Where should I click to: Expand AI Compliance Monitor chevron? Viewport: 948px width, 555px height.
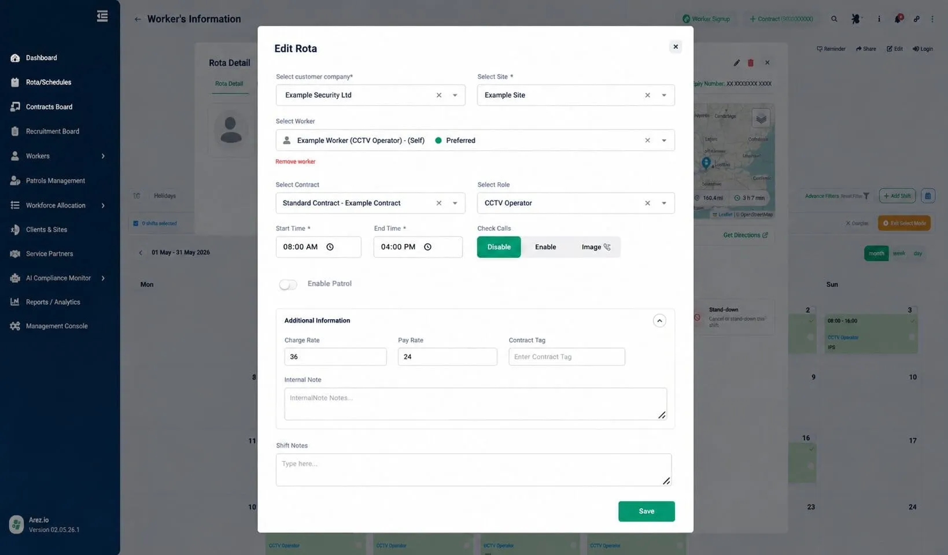[x=103, y=278]
